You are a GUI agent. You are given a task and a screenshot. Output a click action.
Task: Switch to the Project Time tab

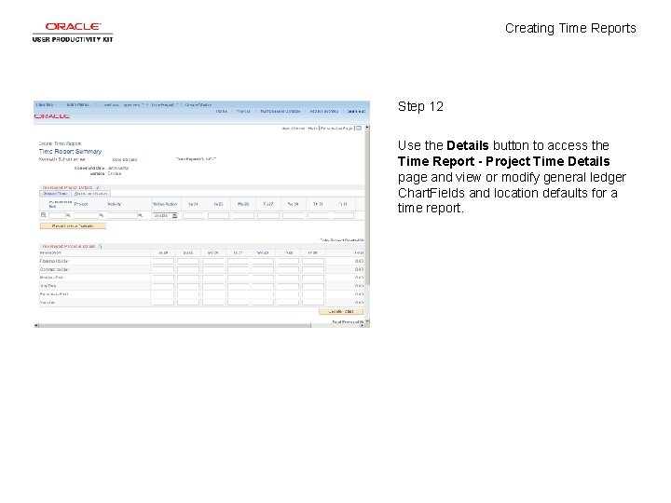click(x=55, y=194)
